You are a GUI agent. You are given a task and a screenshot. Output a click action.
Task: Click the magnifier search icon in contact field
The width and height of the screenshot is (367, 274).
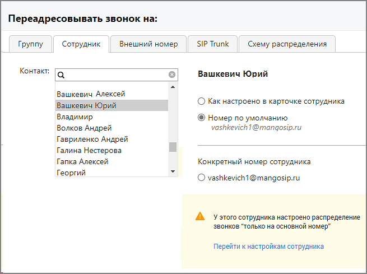61,75
